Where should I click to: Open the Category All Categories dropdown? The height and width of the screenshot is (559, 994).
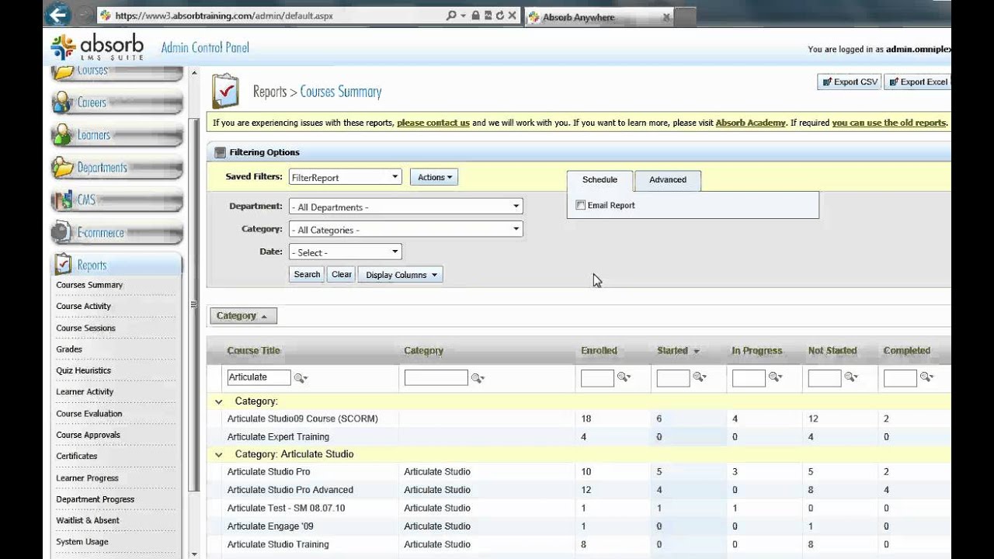tap(405, 229)
